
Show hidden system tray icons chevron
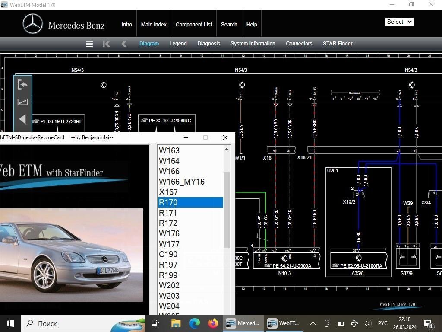[313, 323]
